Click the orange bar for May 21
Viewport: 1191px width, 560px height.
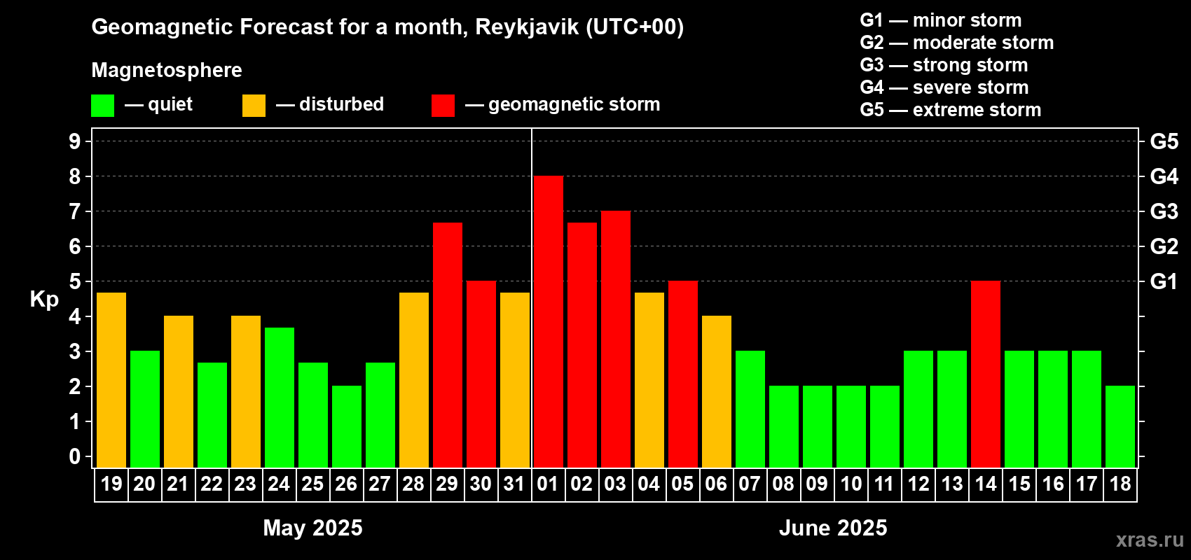coord(179,392)
